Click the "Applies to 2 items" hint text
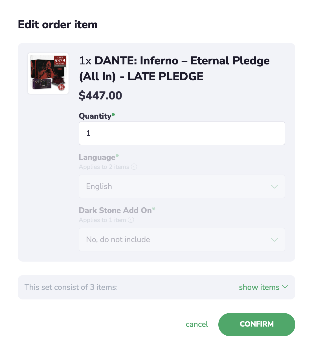The width and height of the screenshot is (312, 352). [104, 167]
